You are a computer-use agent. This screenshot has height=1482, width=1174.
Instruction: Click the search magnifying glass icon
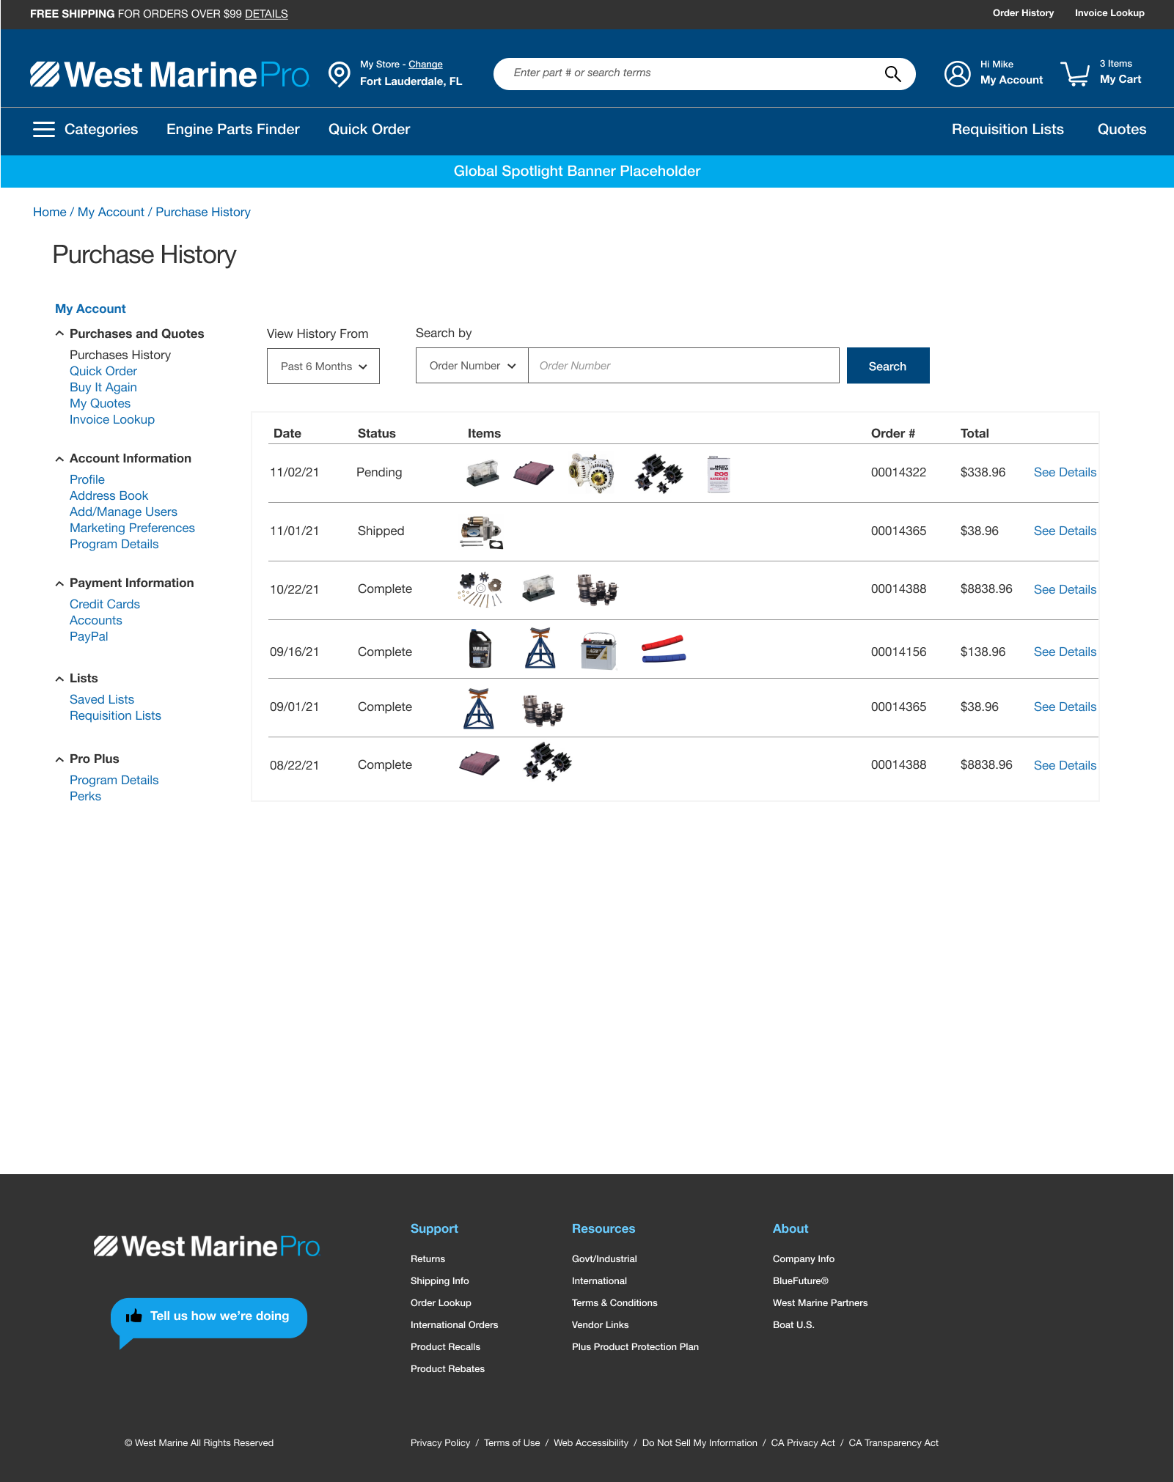point(892,74)
